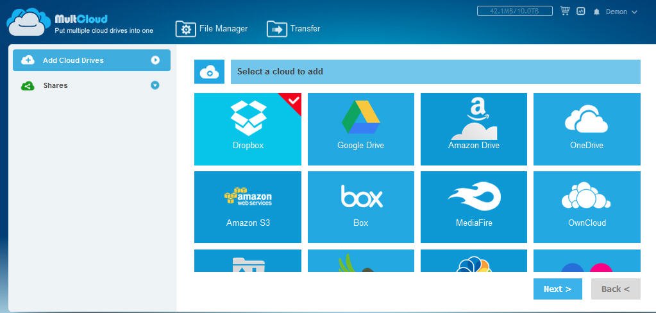The width and height of the screenshot is (656, 313).
Task: Click the green Shares icon
Action: 28,86
